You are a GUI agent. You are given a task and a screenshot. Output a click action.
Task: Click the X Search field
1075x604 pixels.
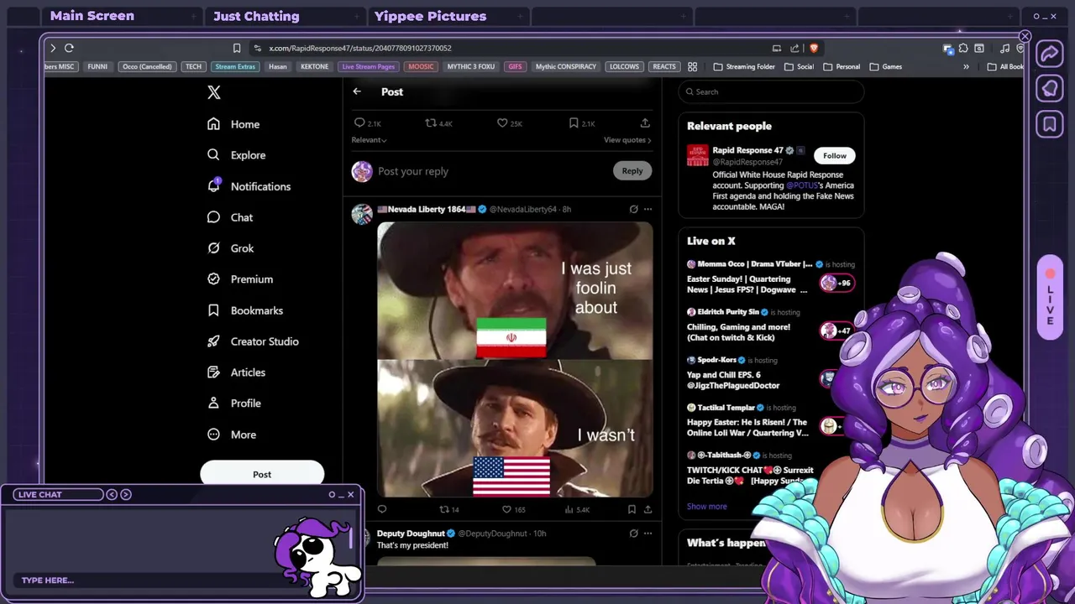(x=771, y=91)
